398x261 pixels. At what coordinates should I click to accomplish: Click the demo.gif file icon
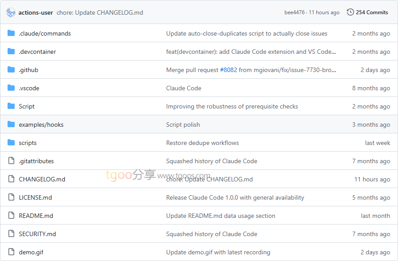(11, 252)
